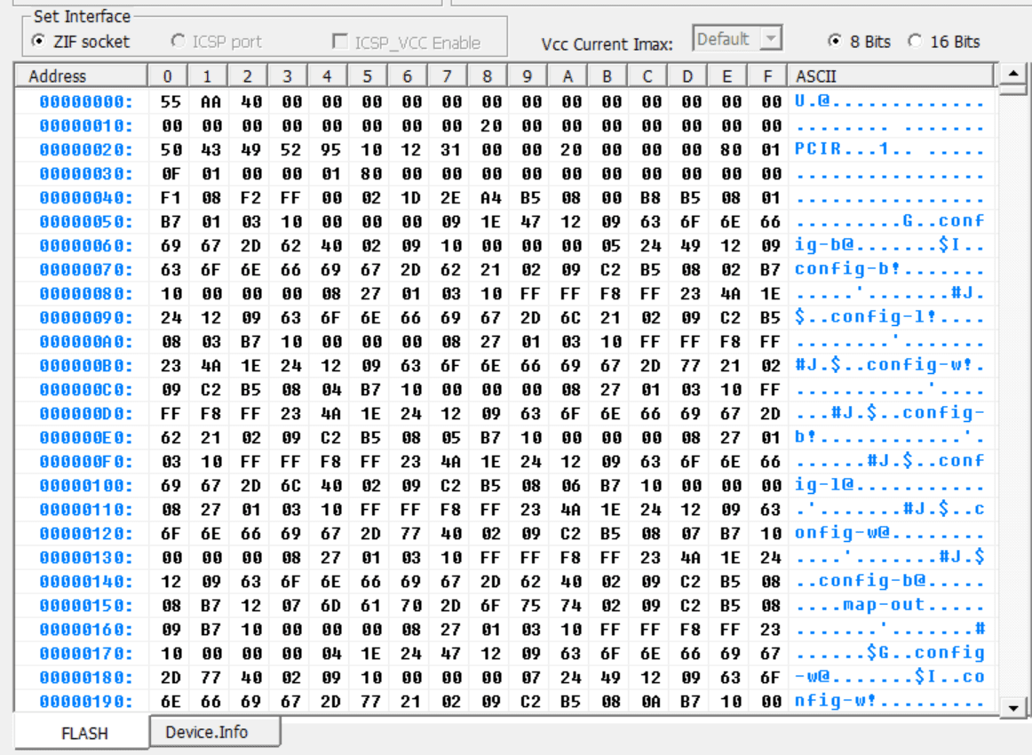The image size is (1032, 755).
Task: Select address row 00000020:
Action: 85,150
